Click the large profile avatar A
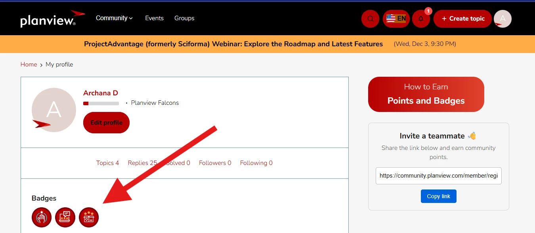This screenshot has height=233, width=535. pos(54,110)
